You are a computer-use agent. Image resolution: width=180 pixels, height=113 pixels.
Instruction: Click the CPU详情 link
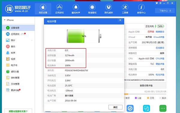[x=160, y=58]
